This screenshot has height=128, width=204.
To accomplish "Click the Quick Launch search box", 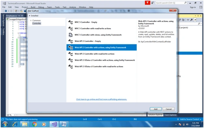I will (171, 3).
